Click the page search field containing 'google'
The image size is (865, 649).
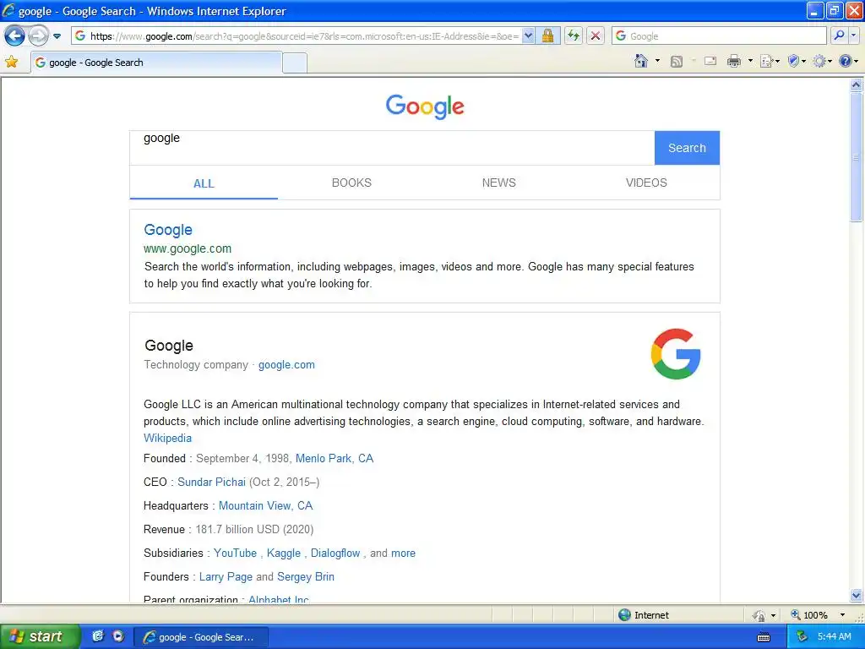392,147
